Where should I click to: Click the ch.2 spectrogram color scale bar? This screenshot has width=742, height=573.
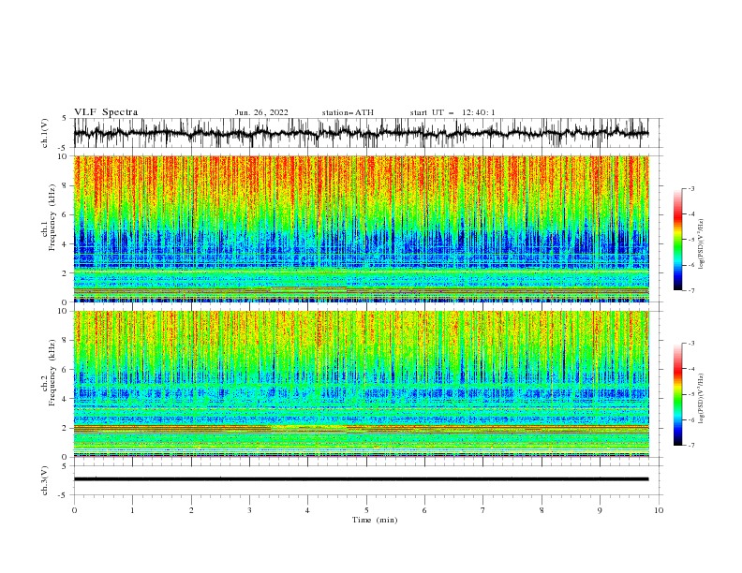677,394
